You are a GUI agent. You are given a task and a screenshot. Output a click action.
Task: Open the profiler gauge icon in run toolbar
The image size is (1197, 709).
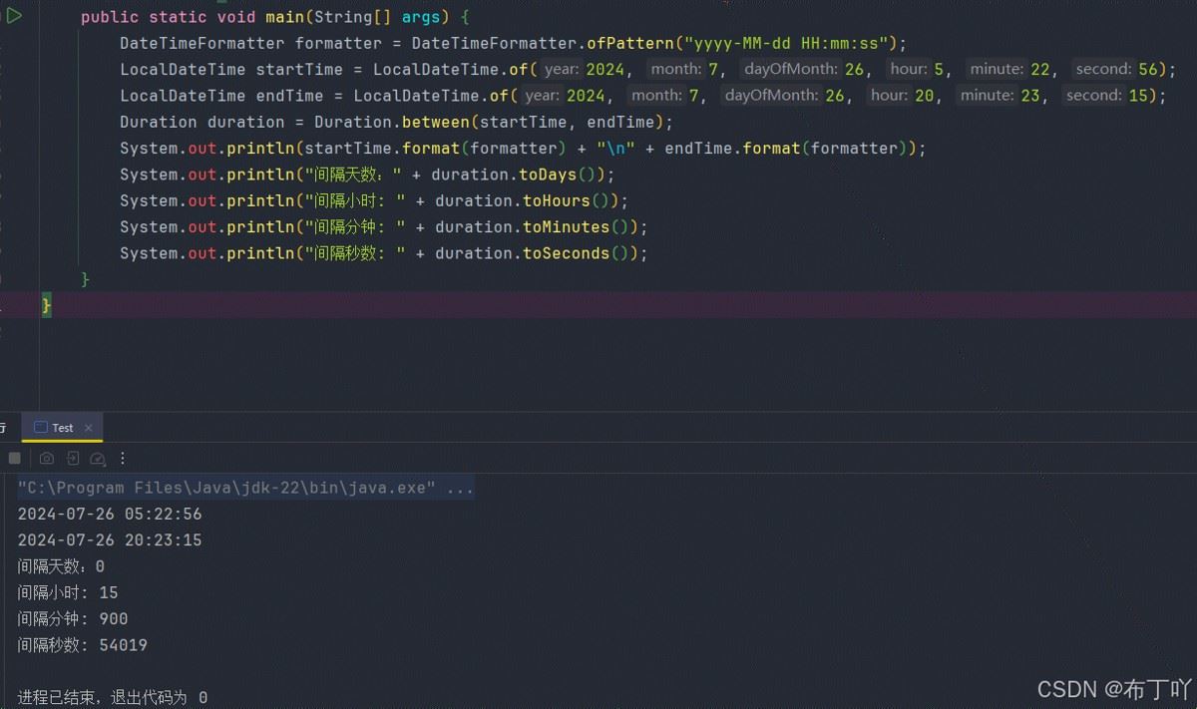98,458
